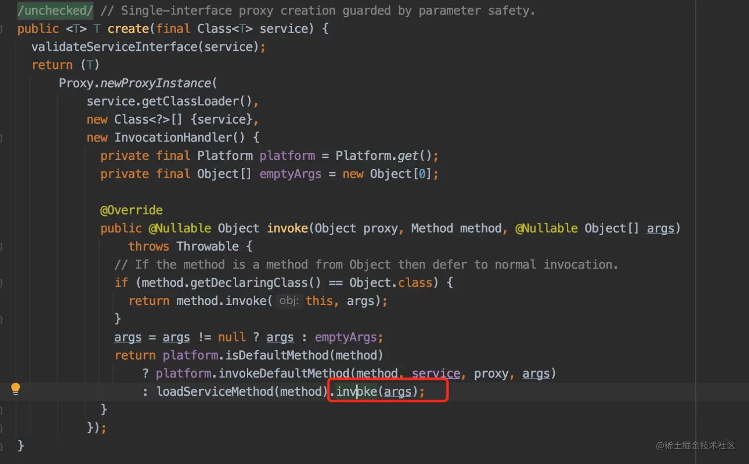Click the "InvocationHandler" class name

click(x=173, y=138)
